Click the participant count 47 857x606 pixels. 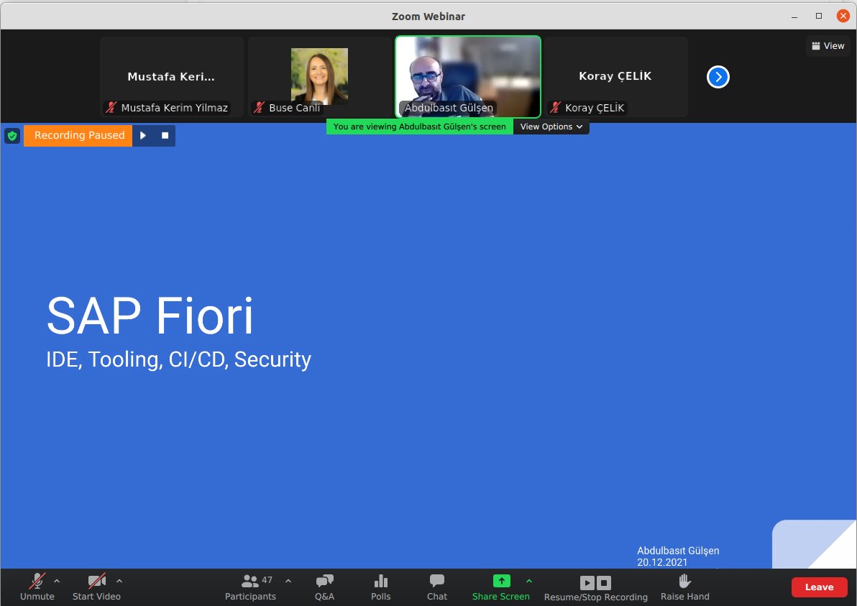click(267, 580)
